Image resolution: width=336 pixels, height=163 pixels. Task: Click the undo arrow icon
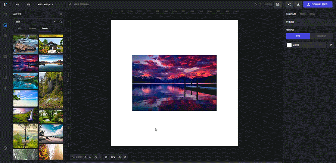pos(256,4)
